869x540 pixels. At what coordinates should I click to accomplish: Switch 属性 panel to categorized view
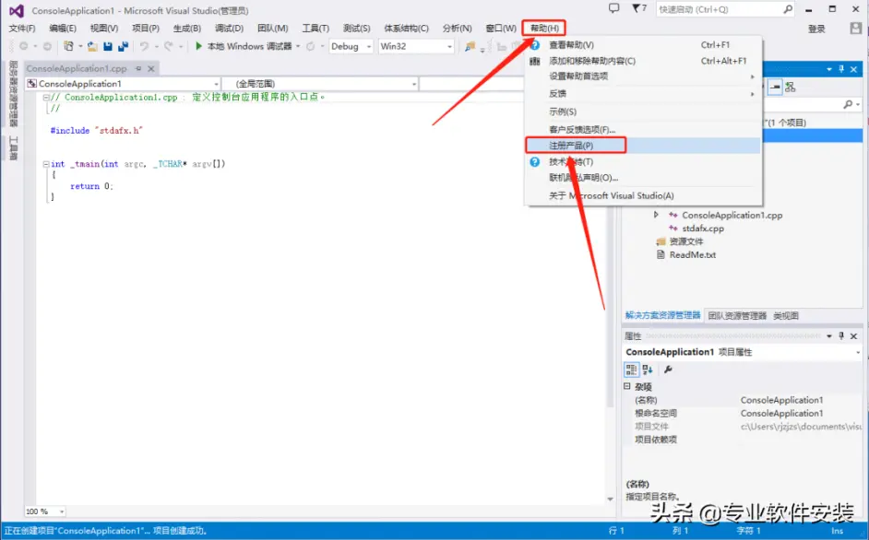tap(631, 370)
